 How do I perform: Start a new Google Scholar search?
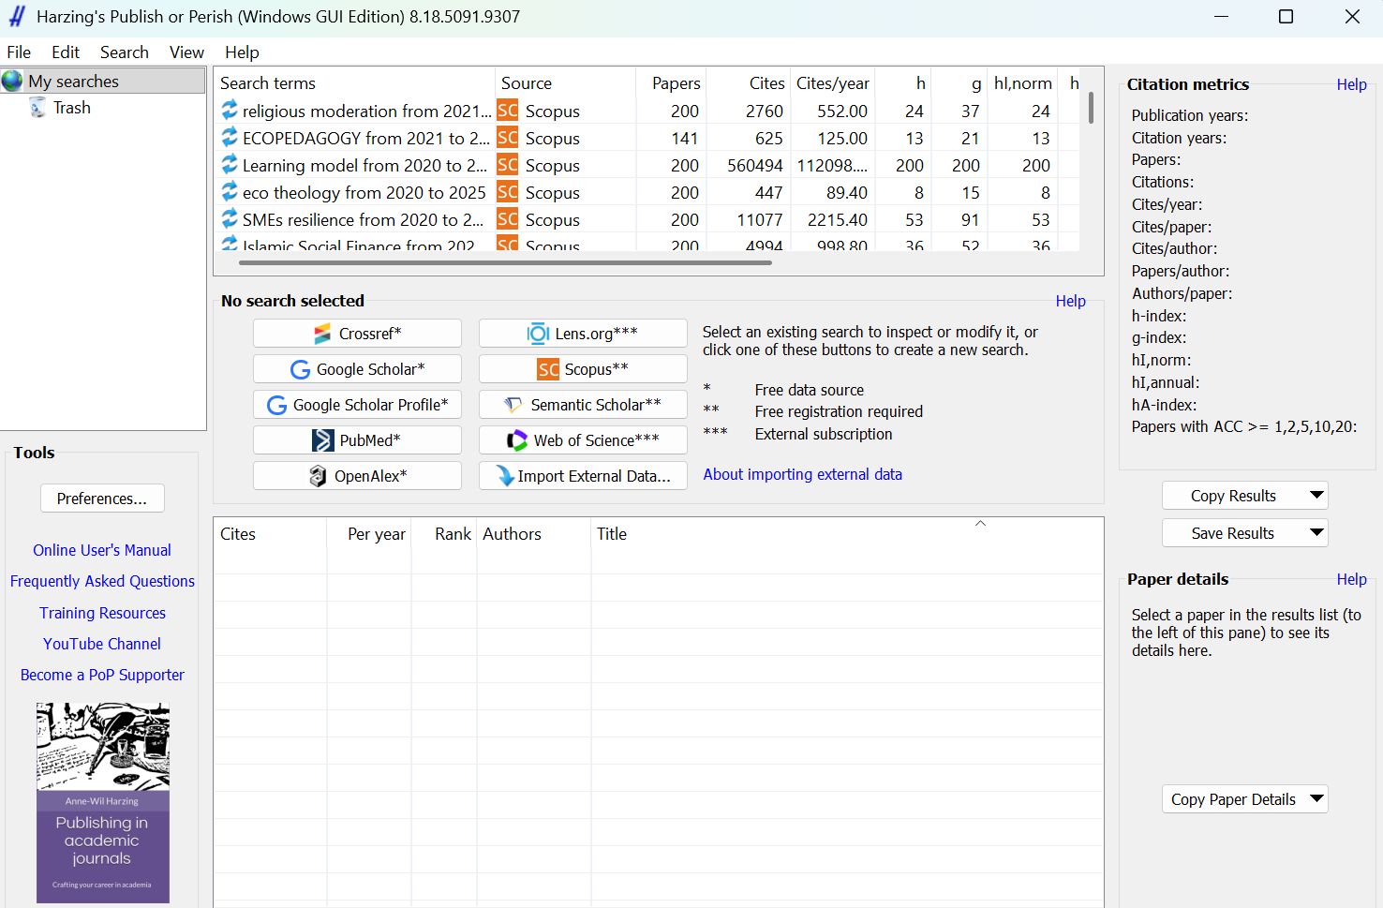pyautogui.click(x=357, y=369)
